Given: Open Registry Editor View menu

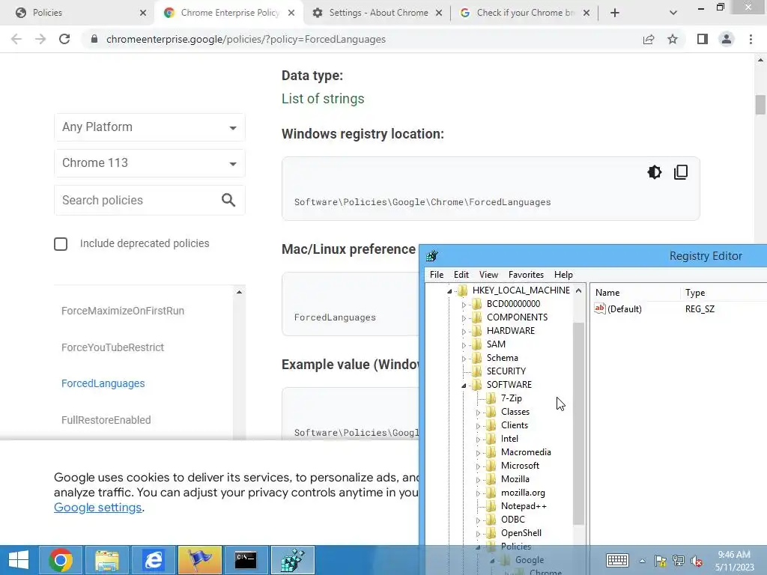Looking at the screenshot, I should (488, 274).
